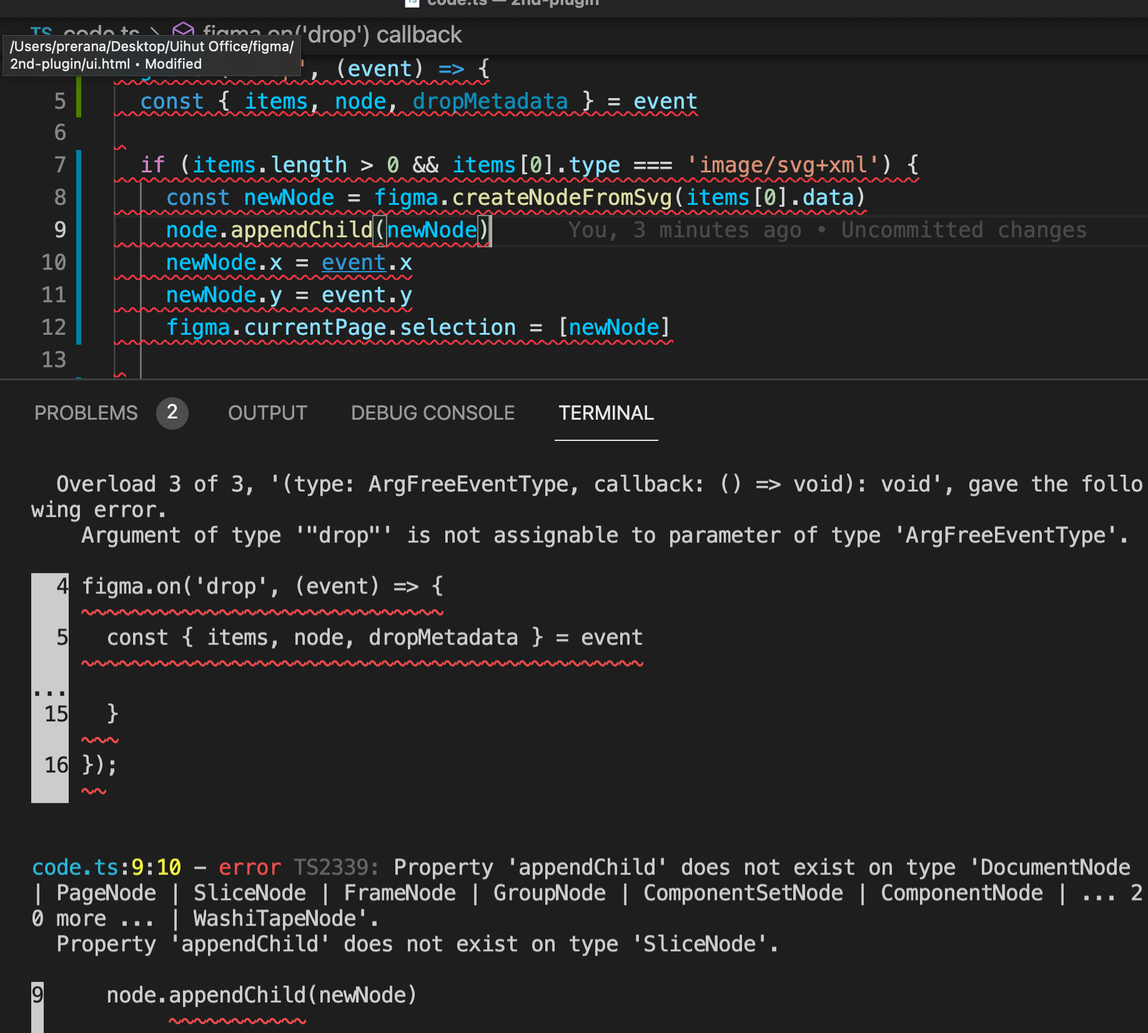Image resolution: width=1148 pixels, height=1033 pixels.
Task: Select the TERMINAL tab
Action: coord(606,413)
